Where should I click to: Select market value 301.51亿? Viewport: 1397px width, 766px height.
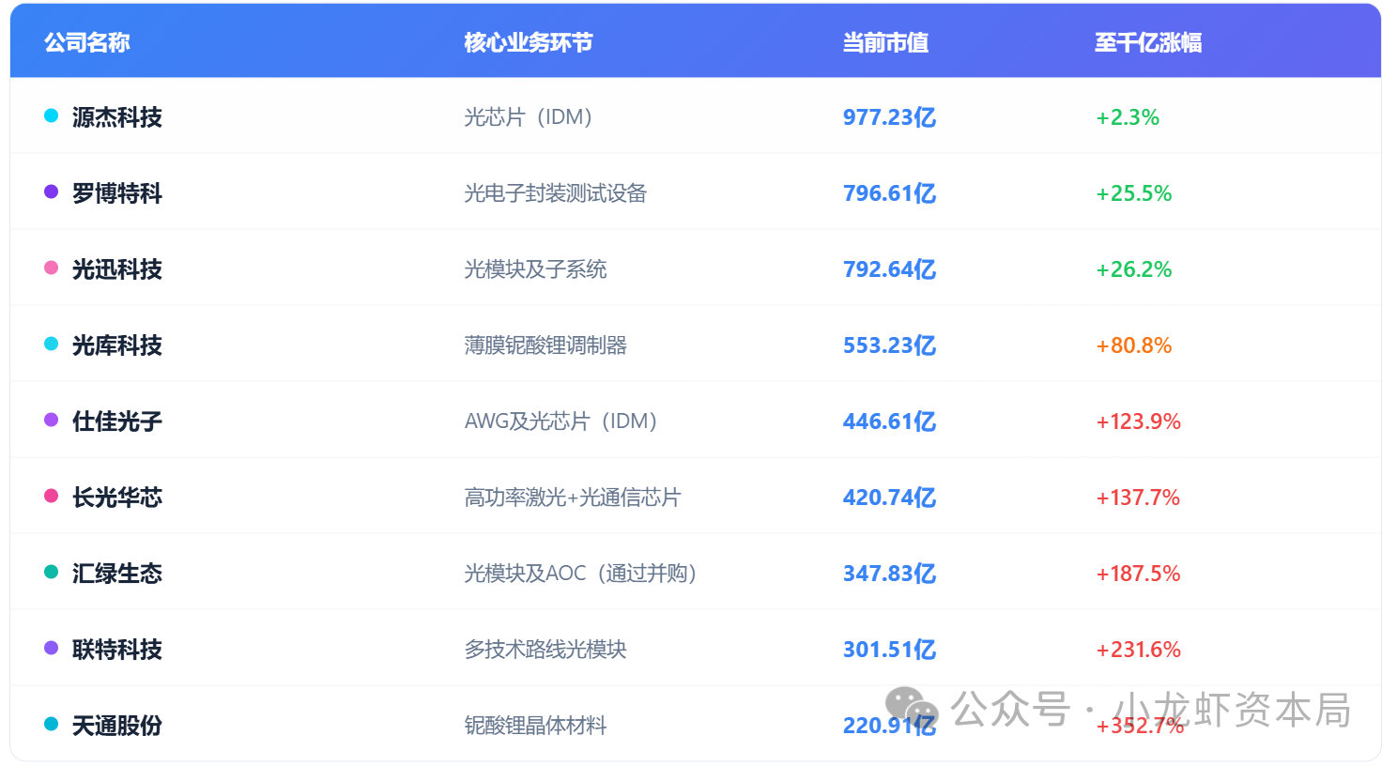coord(889,650)
